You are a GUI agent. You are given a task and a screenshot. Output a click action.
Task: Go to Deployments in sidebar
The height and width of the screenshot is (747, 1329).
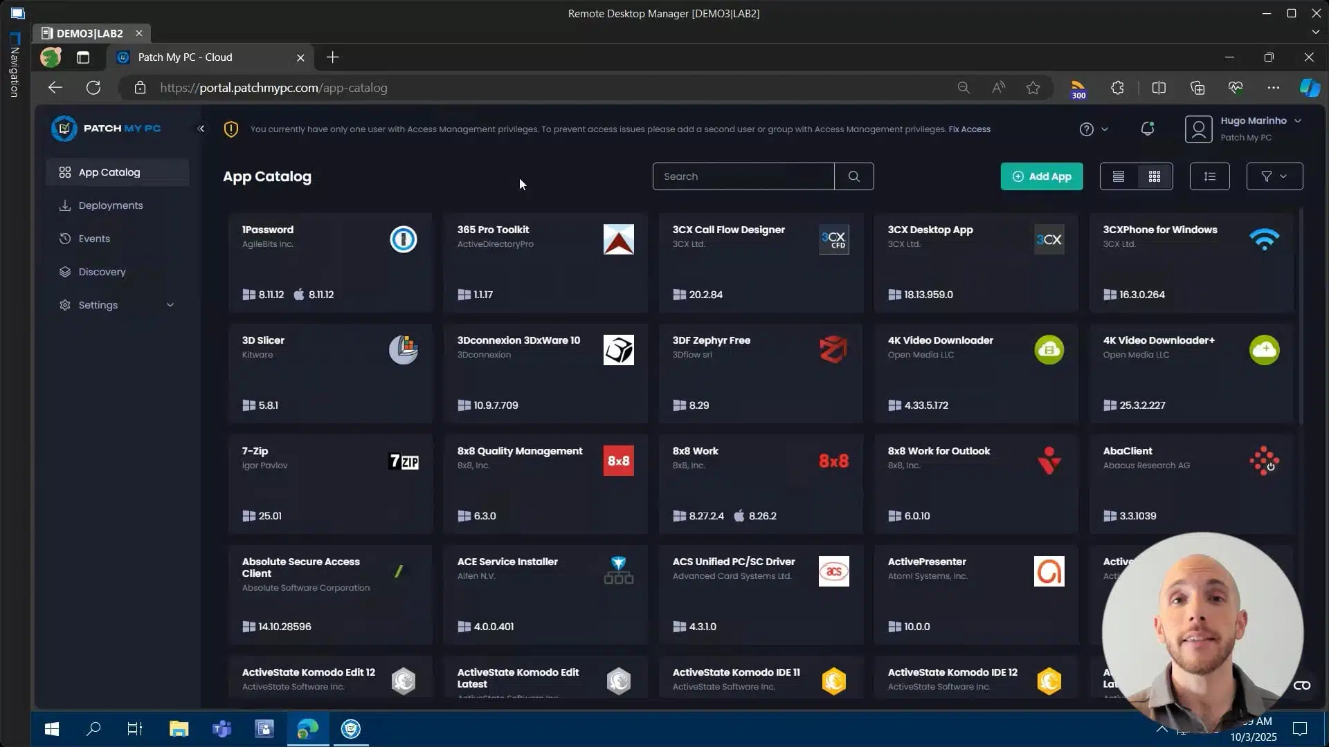click(111, 205)
